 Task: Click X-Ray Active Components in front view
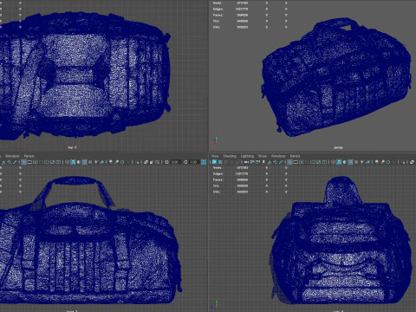[152, 162]
